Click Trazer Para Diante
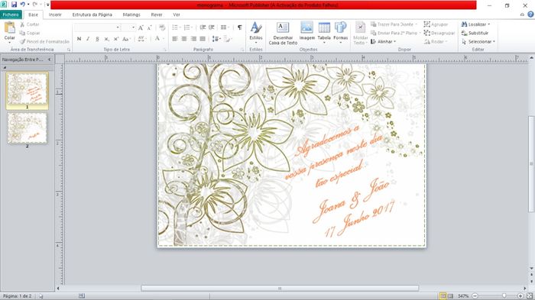 pos(394,24)
